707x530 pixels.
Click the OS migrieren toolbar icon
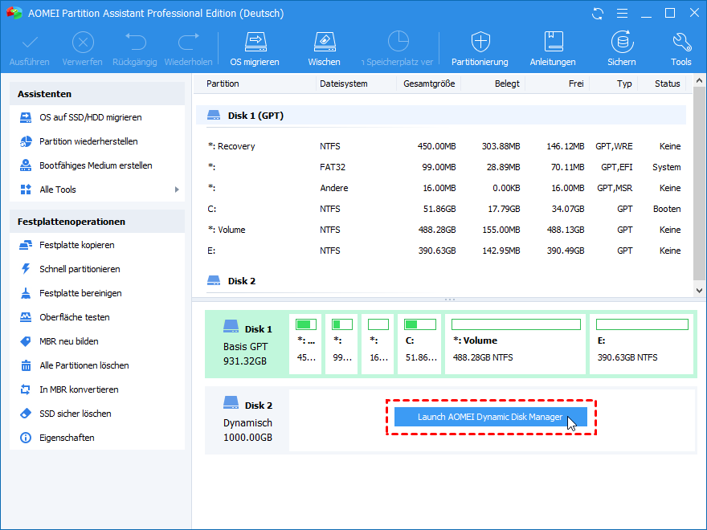(255, 43)
